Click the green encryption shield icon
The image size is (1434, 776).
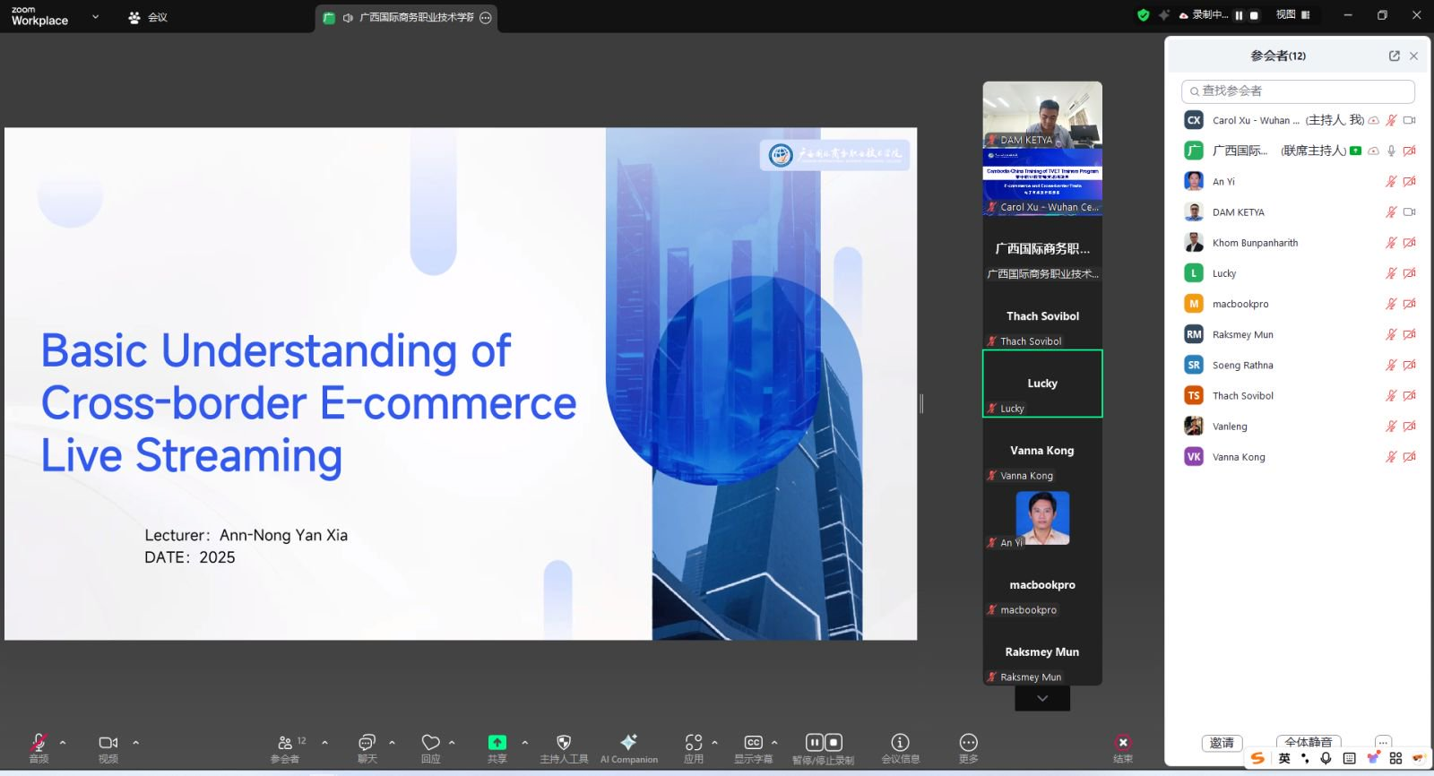(1143, 15)
